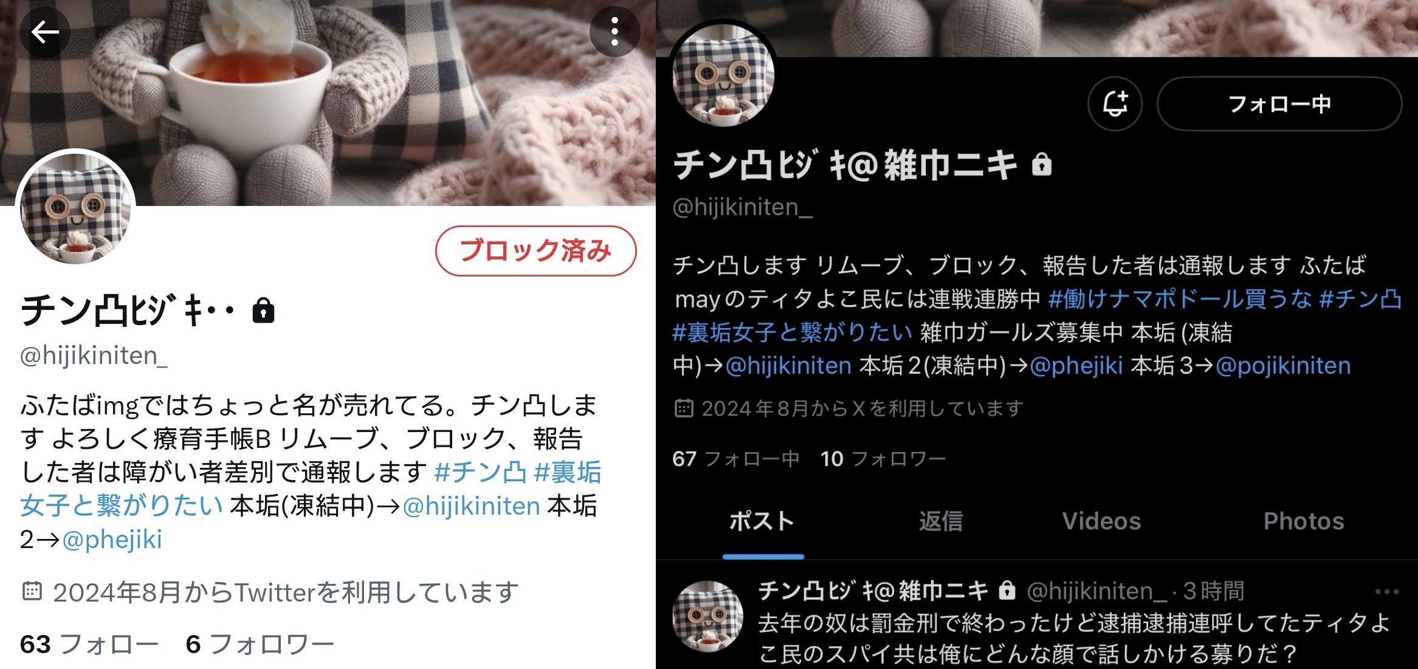The height and width of the screenshot is (669, 1418).
Task: Tap the notification bell plus icon
Action: click(x=1115, y=103)
